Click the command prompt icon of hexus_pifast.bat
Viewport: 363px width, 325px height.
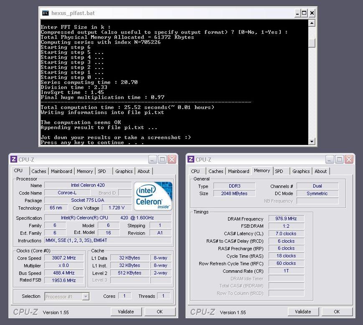pyautogui.click(x=46, y=13)
